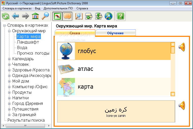This screenshot has height=129, width=193.
Task: Click the cards with exclamation mark icon
Action: tap(99, 16)
